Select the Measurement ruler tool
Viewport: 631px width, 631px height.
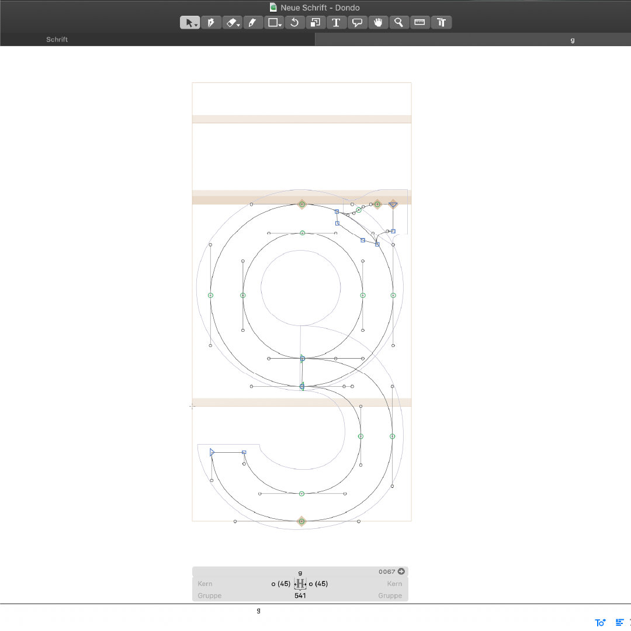[x=420, y=23]
